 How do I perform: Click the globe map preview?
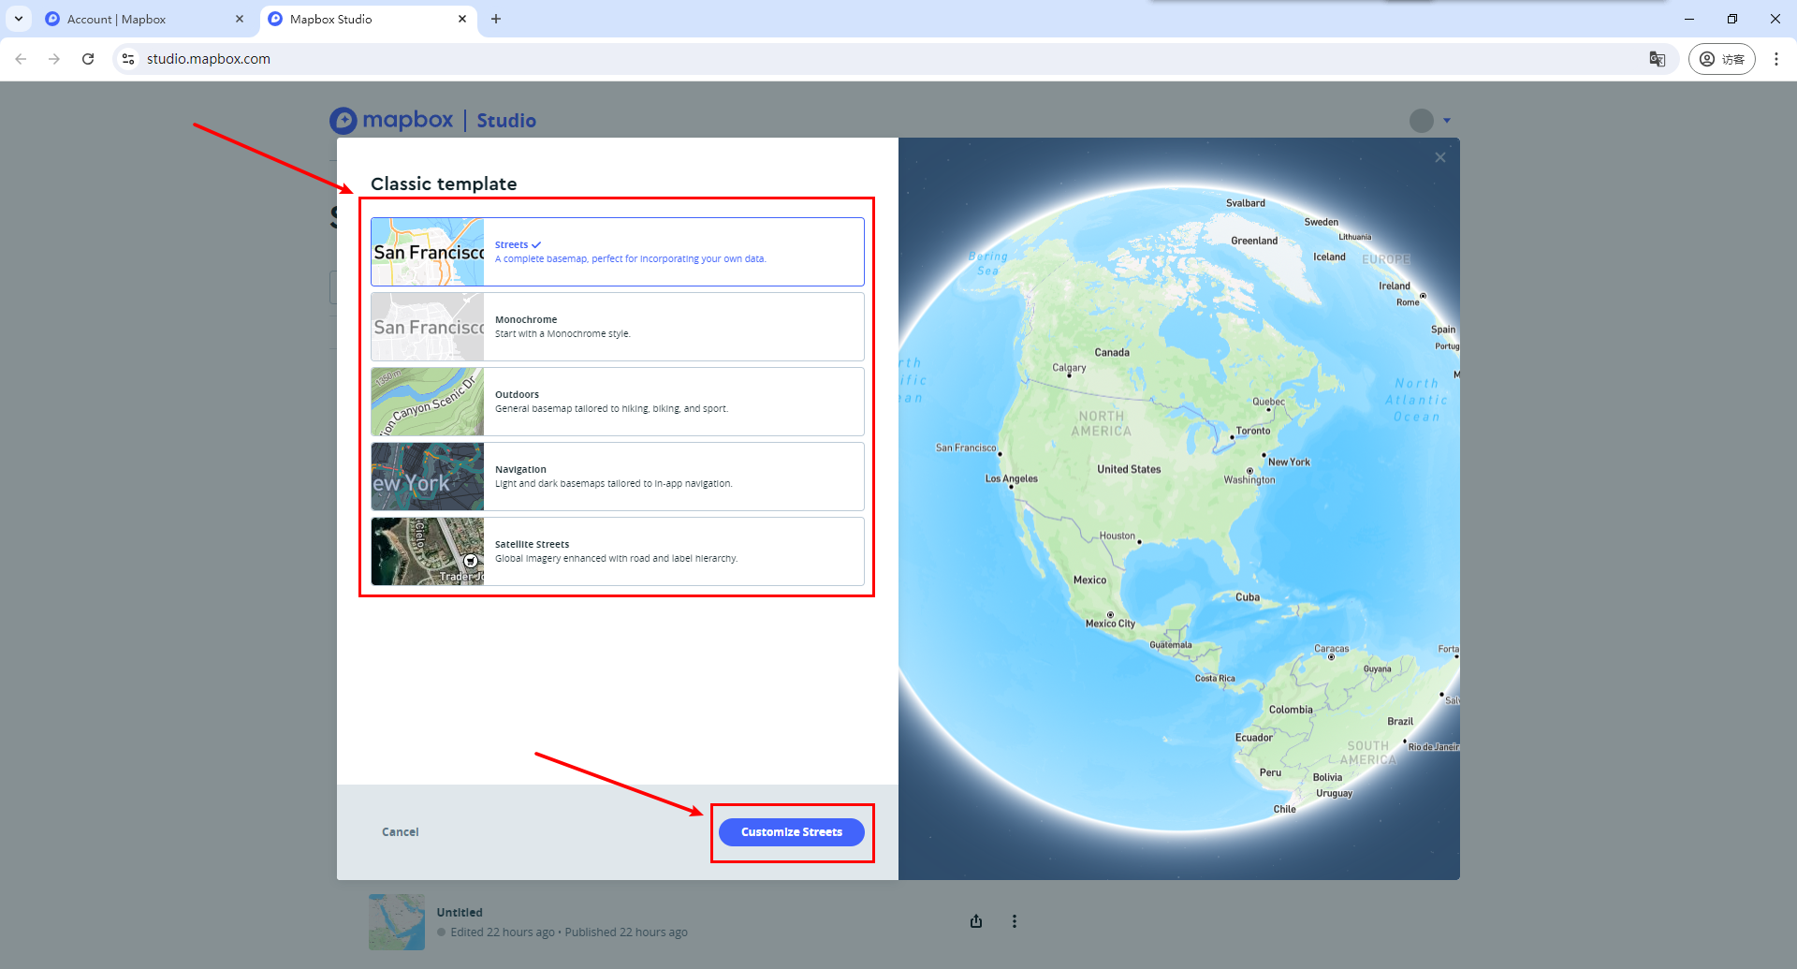[x=1179, y=509]
